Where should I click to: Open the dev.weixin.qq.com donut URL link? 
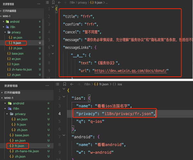pos(130,71)
